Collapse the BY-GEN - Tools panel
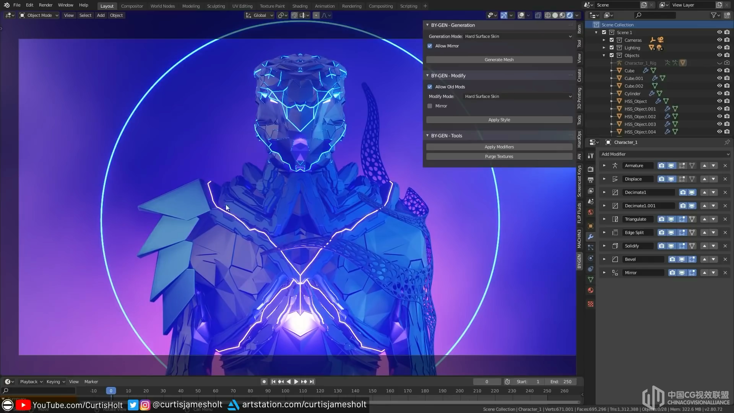The image size is (734, 413). click(427, 135)
